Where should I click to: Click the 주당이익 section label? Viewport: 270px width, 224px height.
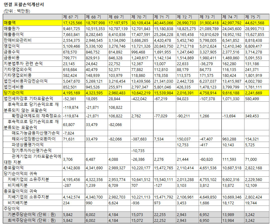coord(12,209)
